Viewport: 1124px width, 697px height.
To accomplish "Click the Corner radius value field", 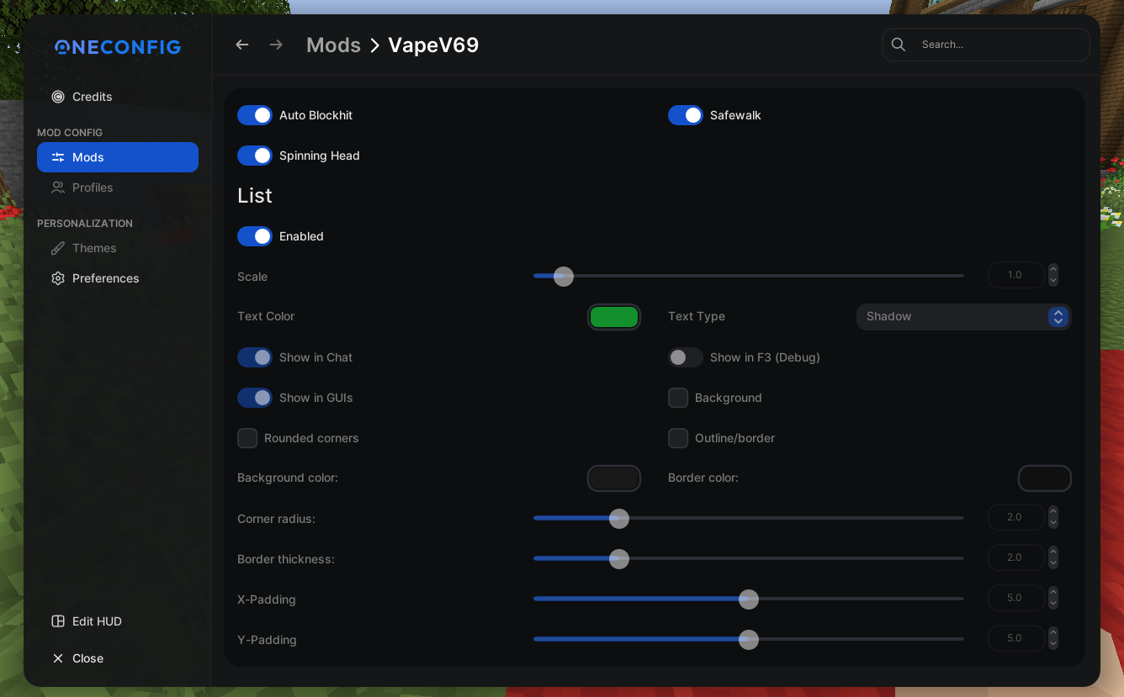I will (x=1016, y=517).
